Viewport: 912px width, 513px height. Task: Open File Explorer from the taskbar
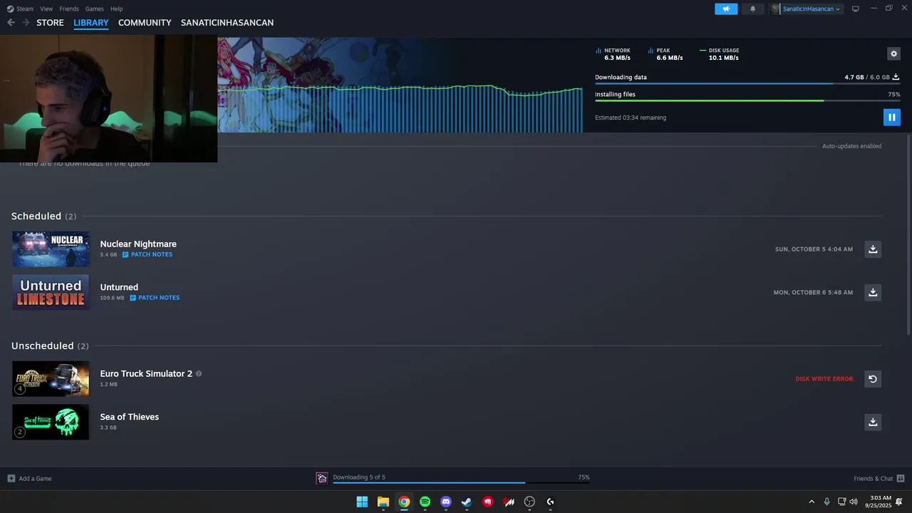pos(383,502)
